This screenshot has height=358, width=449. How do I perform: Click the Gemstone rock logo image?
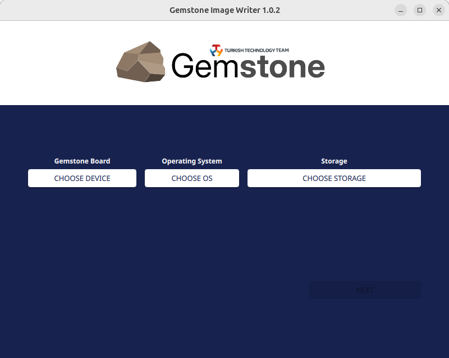click(141, 62)
